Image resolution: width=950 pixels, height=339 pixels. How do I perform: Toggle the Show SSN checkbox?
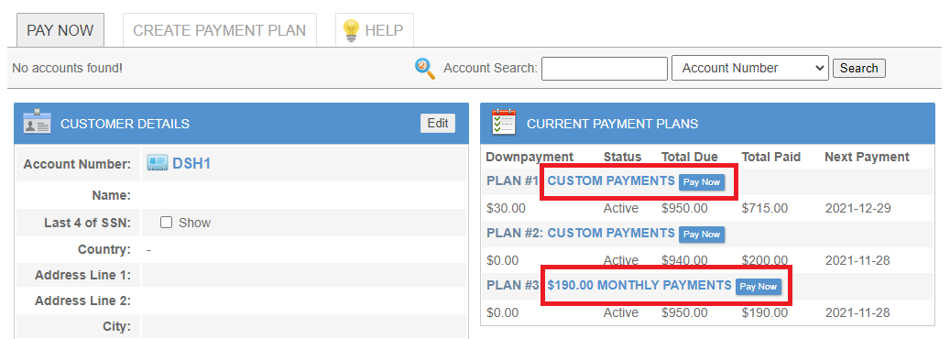166,223
